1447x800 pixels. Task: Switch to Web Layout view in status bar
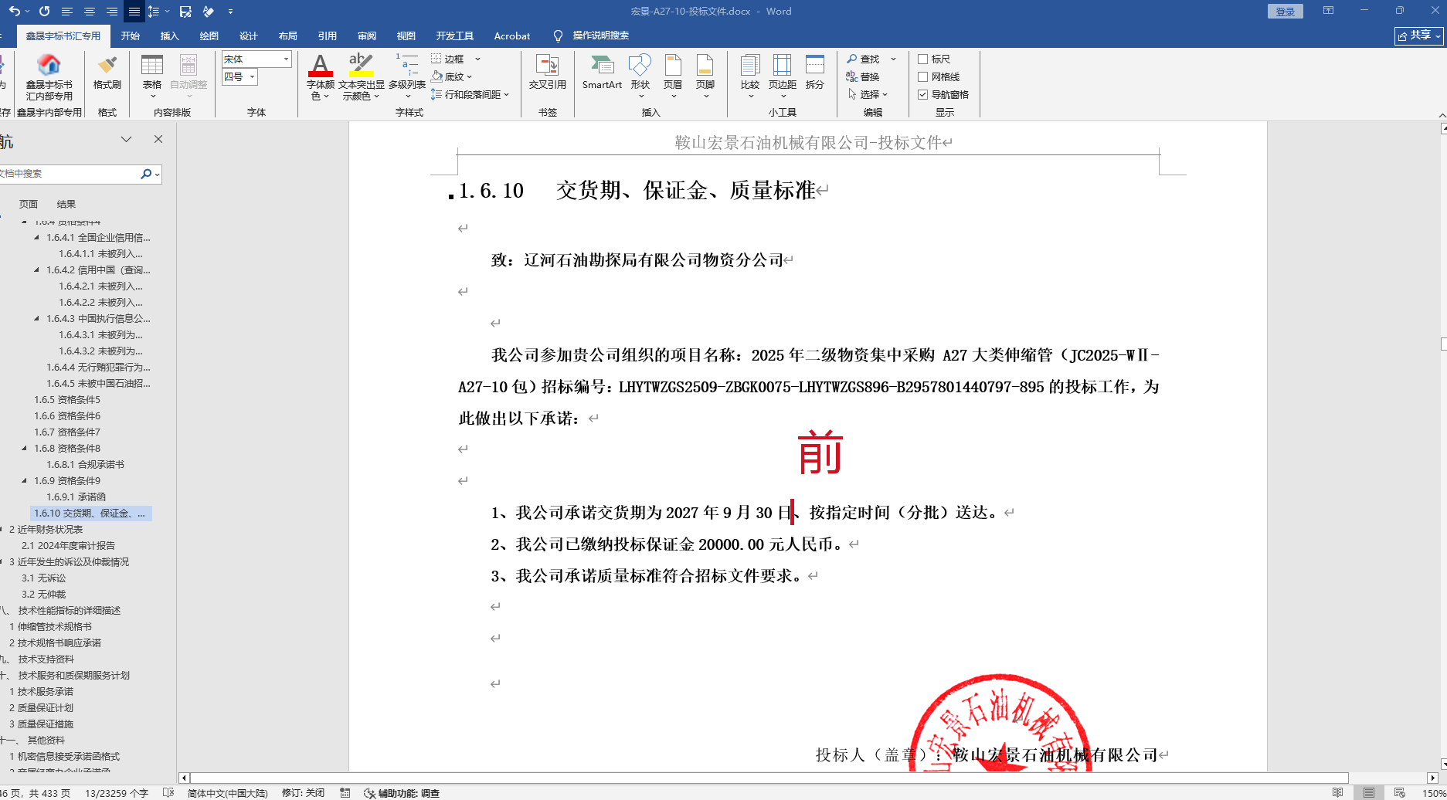click(x=1400, y=793)
